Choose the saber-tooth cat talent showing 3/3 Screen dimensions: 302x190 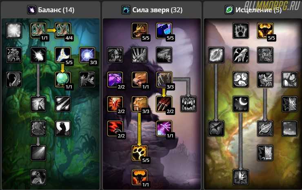coord(140,104)
